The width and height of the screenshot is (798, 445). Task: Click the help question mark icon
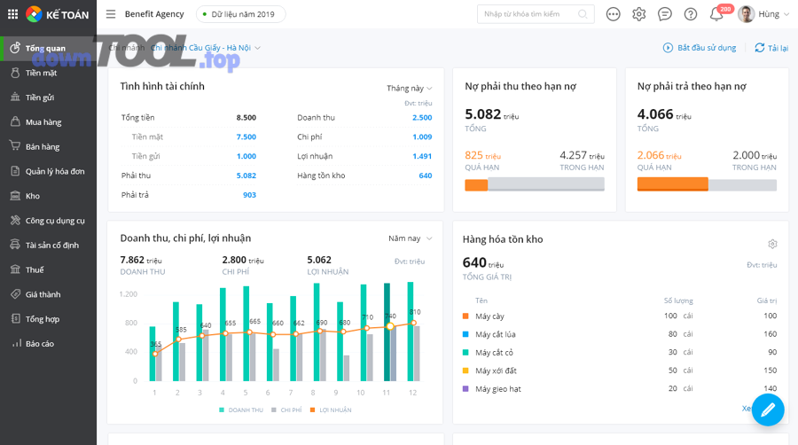coord(691,14)
